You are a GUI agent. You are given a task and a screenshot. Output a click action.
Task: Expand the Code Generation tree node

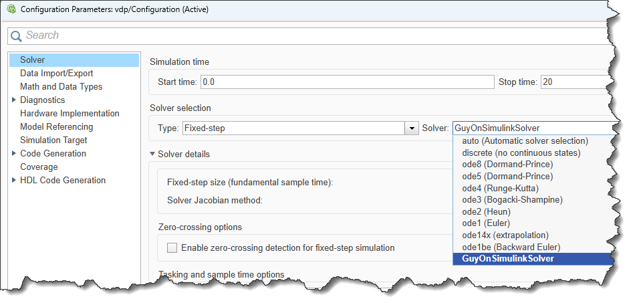pos(14,153)
